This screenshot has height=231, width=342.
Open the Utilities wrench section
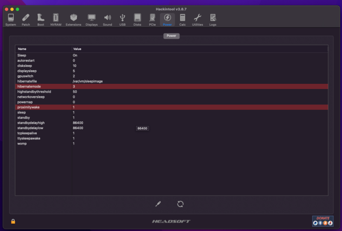tap(198, 20)
